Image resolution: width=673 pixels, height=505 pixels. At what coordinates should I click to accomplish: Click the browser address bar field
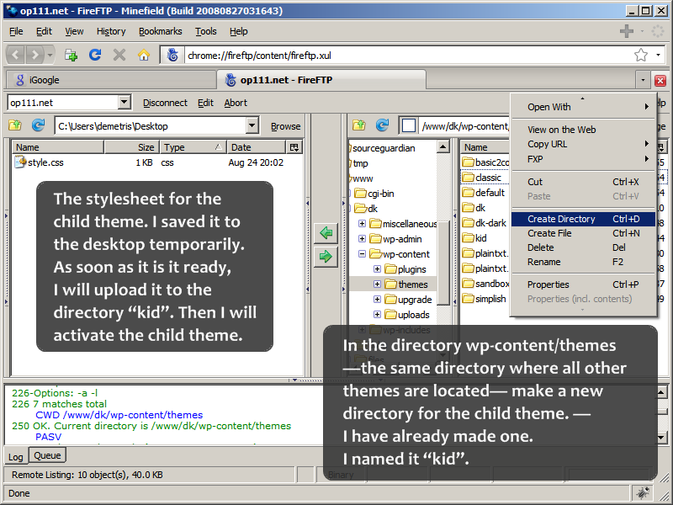point(408,56)
